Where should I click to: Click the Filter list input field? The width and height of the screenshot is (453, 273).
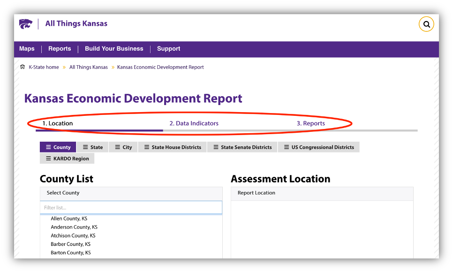[x=131, y=208]
